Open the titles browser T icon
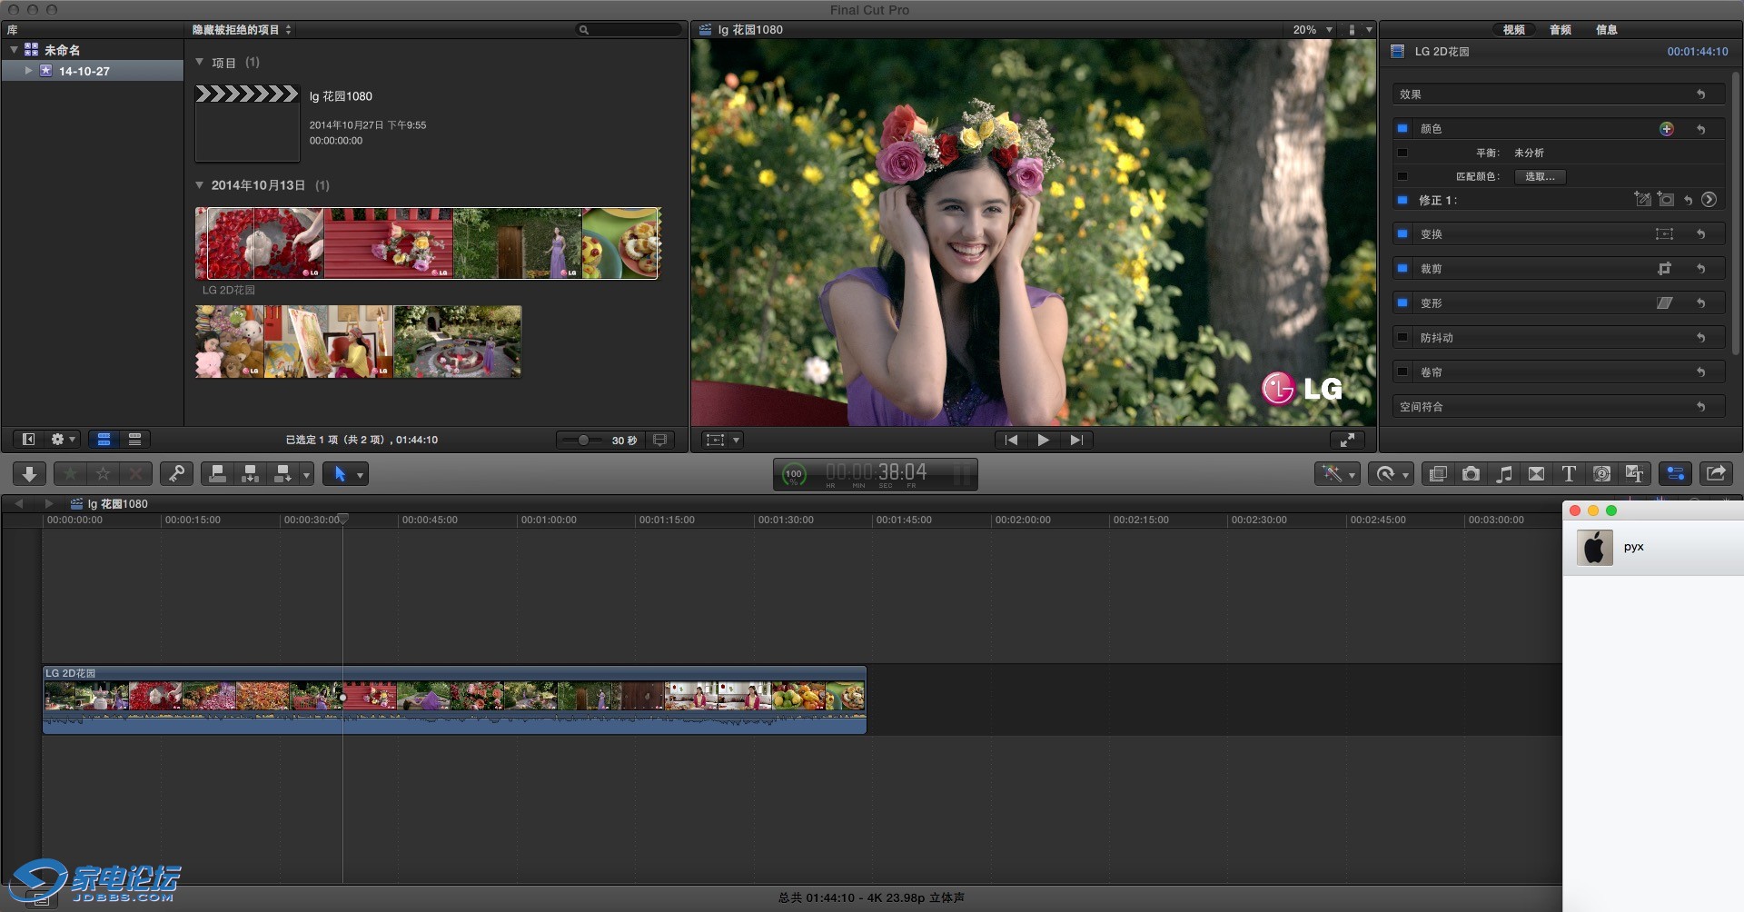Image resolution: width=1744 pixels, height=912 pixels. point(1569,473)
